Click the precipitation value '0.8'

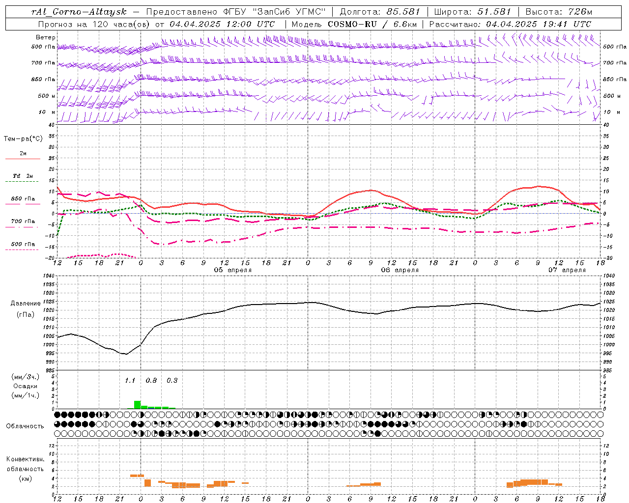pos(151,381)
